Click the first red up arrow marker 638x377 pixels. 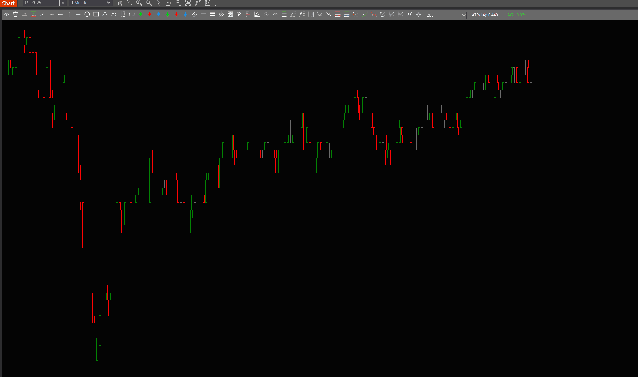pos(150,15)
